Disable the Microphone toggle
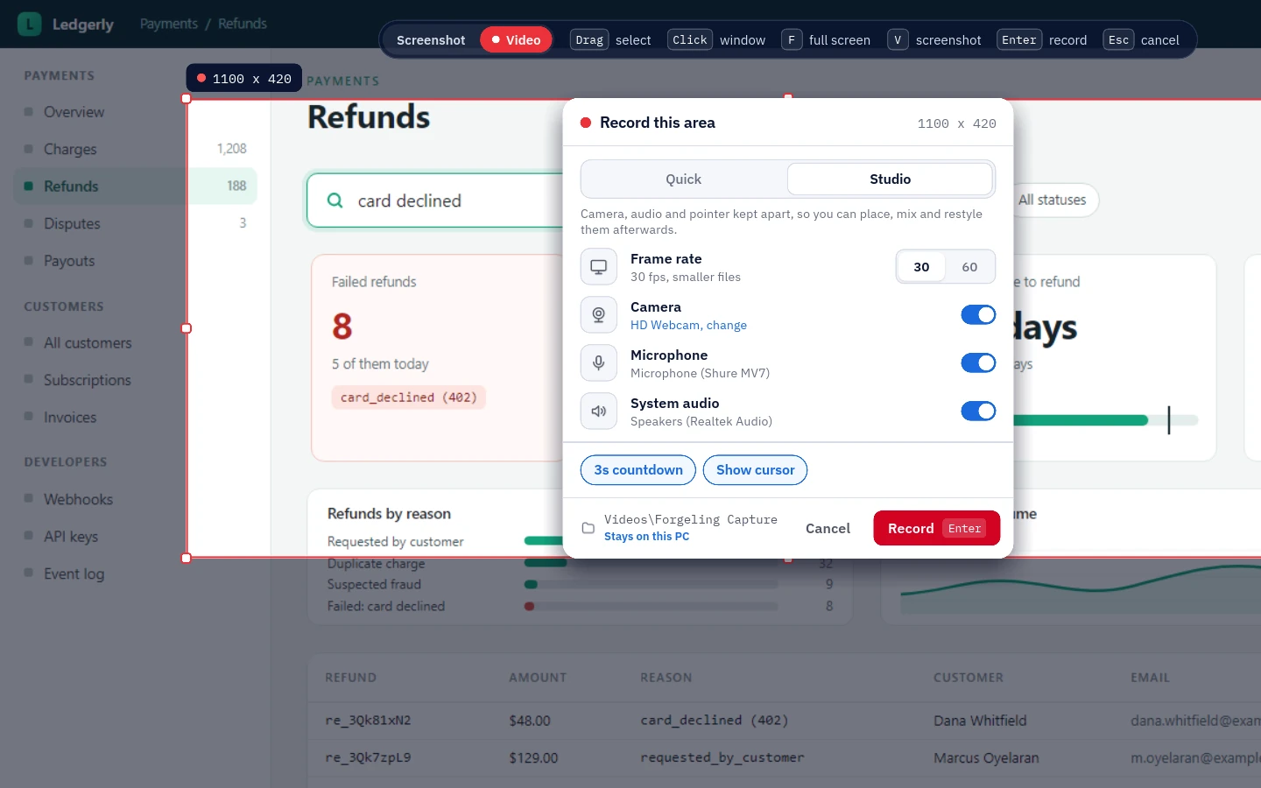The height and width of the screenshot is (788, 1261). pyautogui.click(x=978, y=363)
